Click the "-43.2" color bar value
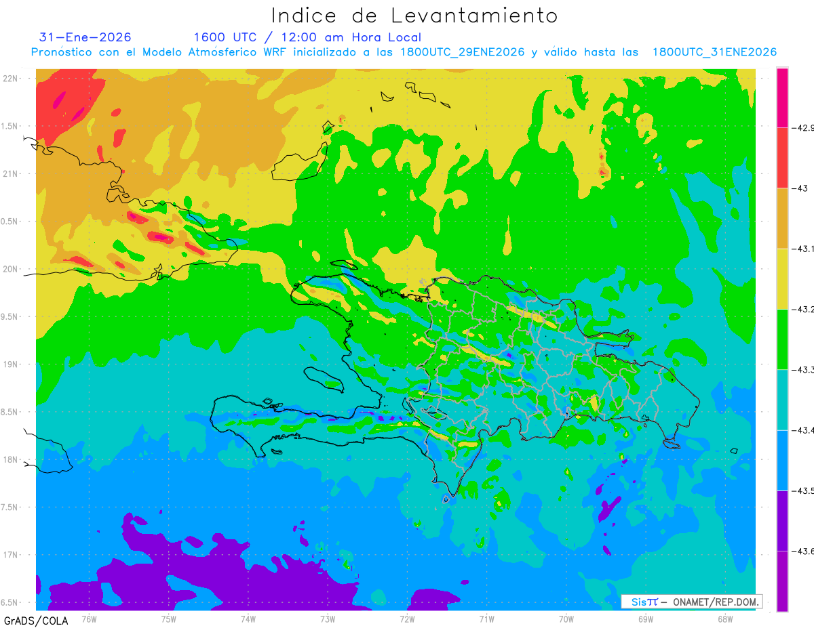This screenshot has width=814, height=628. [x=802, y=309]
